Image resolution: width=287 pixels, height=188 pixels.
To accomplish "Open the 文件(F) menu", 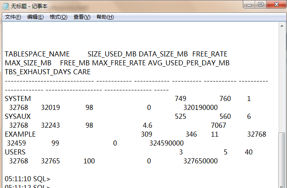I will click(13, 17).
